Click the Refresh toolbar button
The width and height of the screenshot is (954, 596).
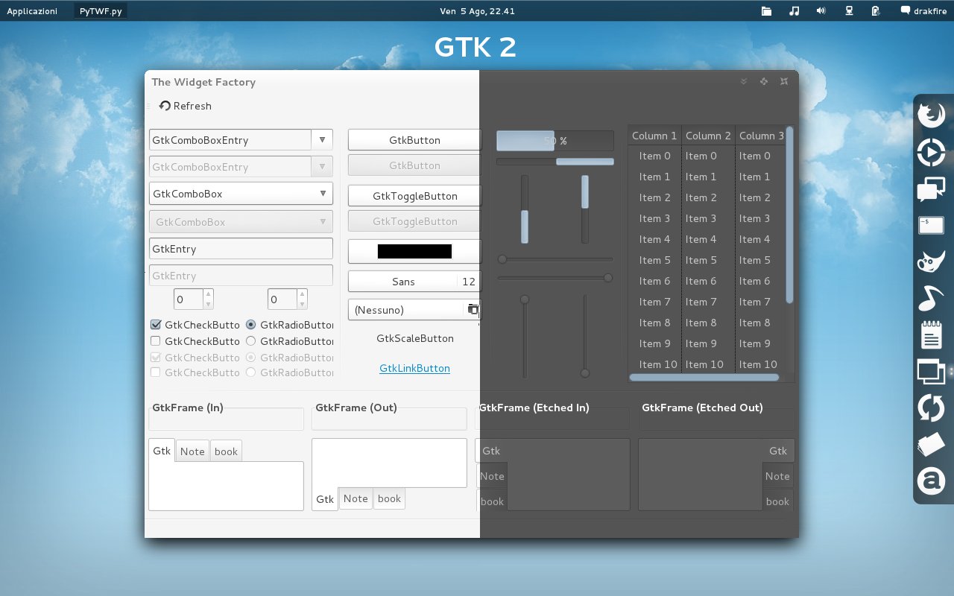[185, 106]
